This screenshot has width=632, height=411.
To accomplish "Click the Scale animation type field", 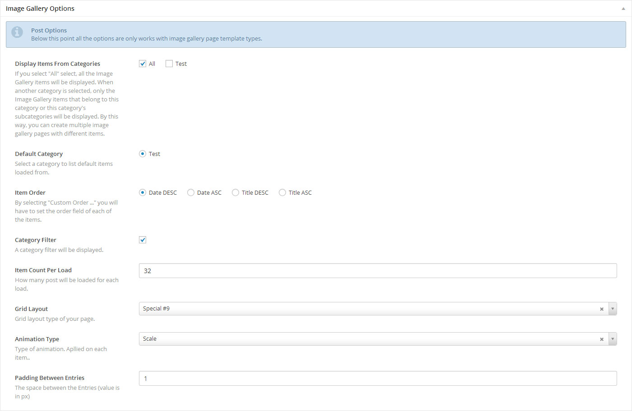I will click(x=361, y=339).
